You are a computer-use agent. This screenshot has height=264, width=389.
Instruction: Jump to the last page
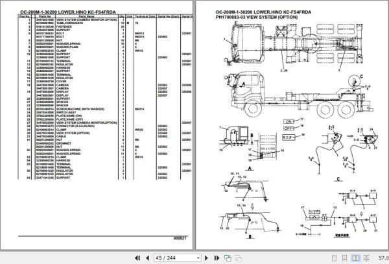[x=217, y=258]
